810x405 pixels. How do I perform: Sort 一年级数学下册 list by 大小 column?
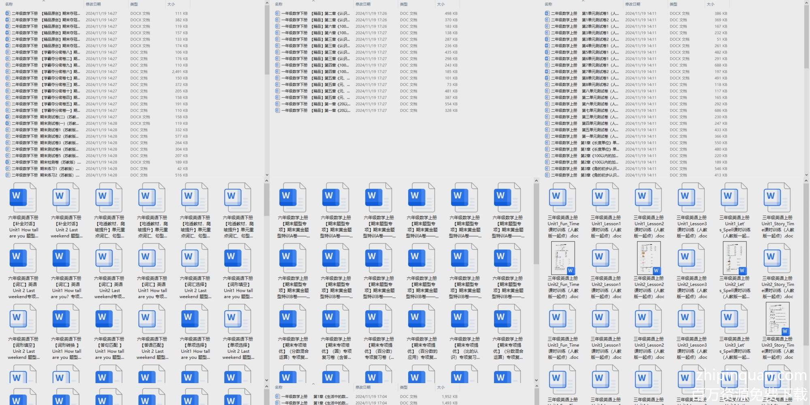point(441,4)
